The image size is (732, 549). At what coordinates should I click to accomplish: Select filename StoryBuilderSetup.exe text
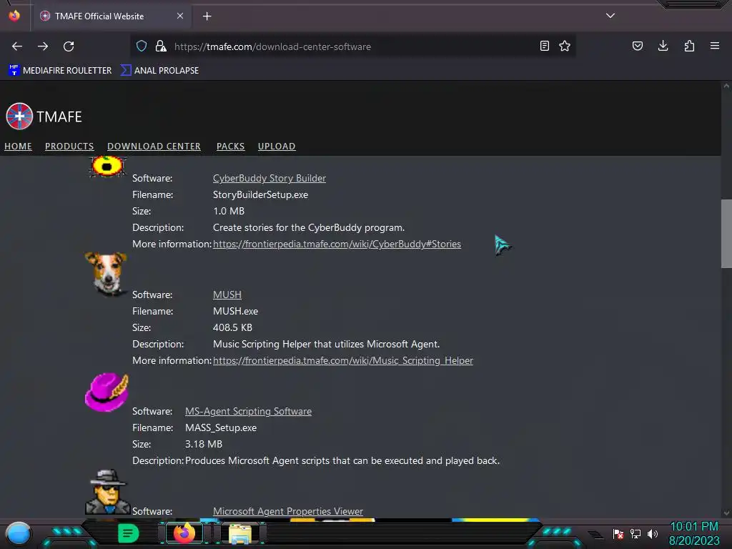(260, 194)
